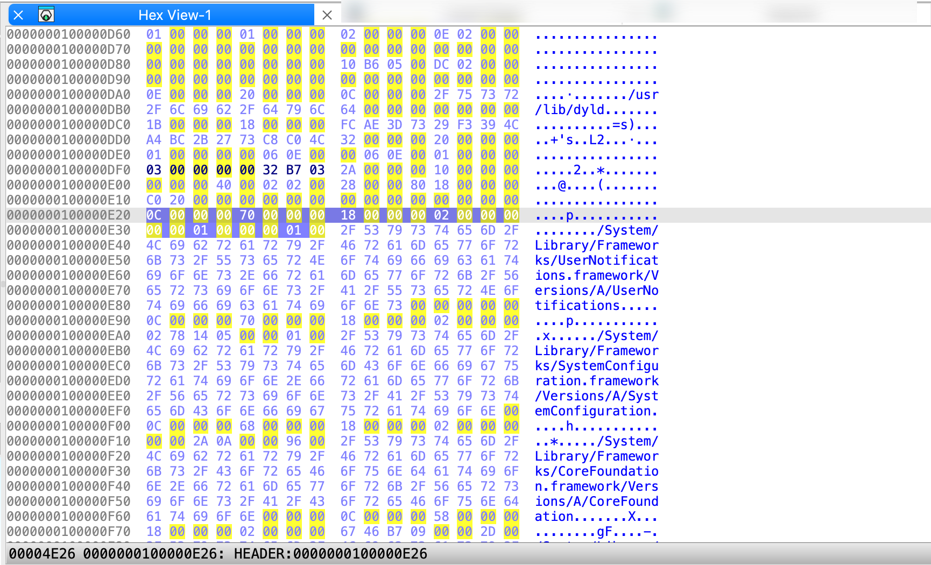931x565 pixels.
Task: Click the rightmost X close button
Action: click(327, 15)
